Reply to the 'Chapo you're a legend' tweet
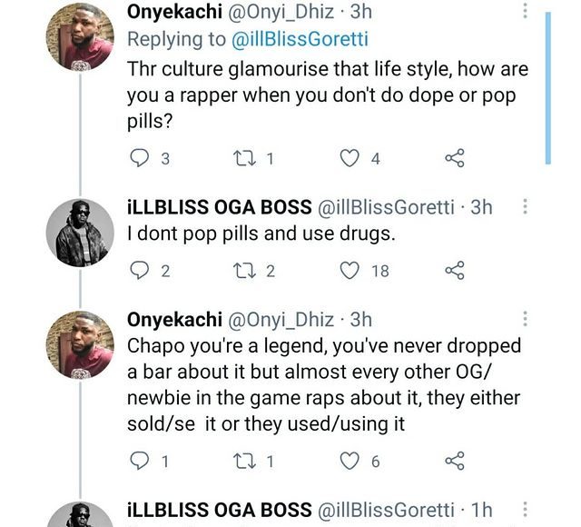The height and width of the screenshot is (527, 581). 141,462
